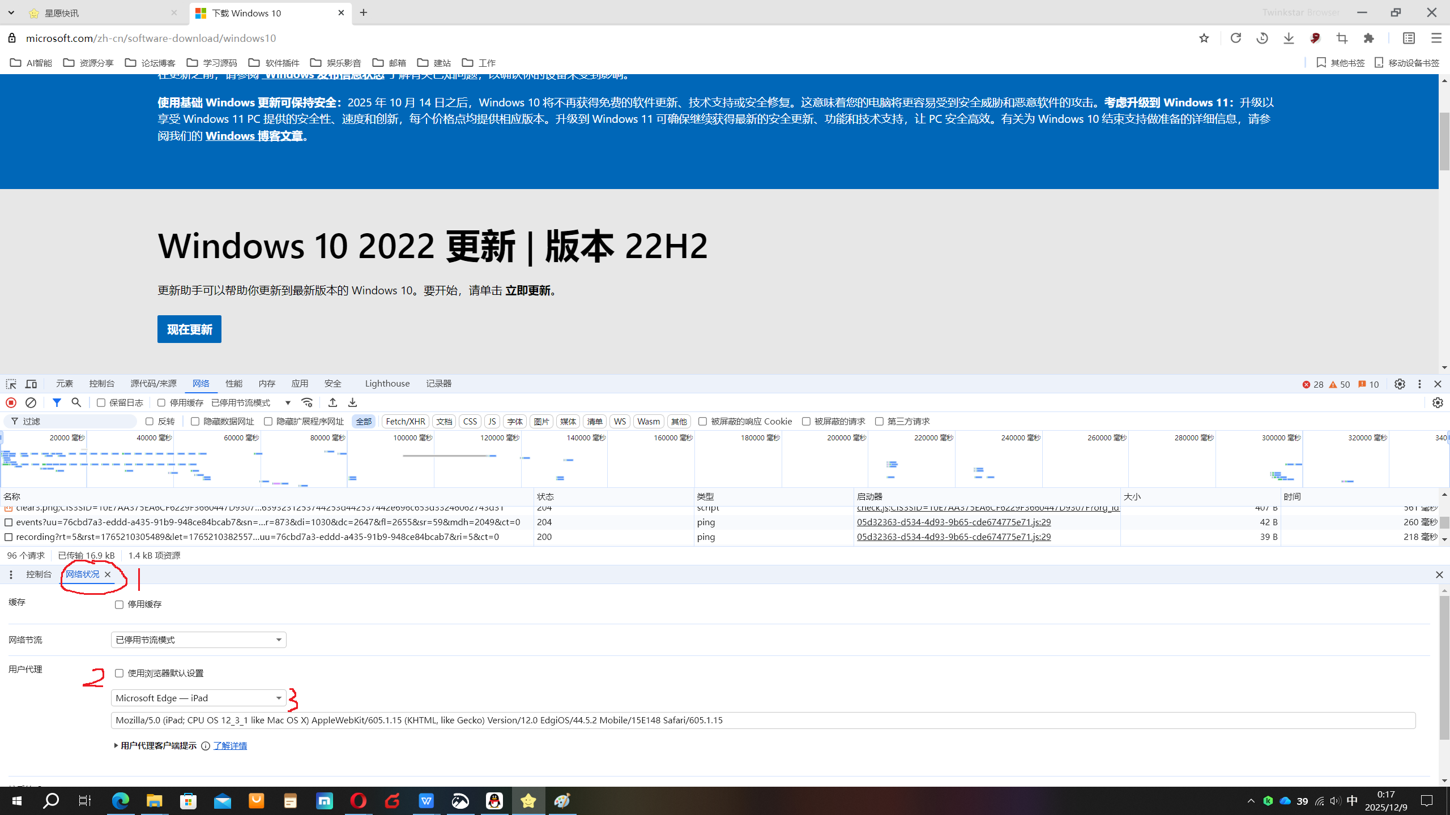Click the record network log icon
1450x815 pixels.
coord(11,402)
